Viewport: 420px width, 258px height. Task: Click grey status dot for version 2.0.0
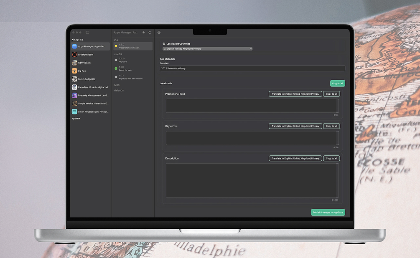116,60
